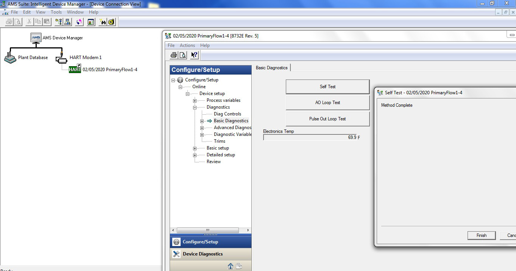The width and height of the screenshot is (516, 271).
Task: Select the HART Modem 1 icon
Action: pos(61,59)
